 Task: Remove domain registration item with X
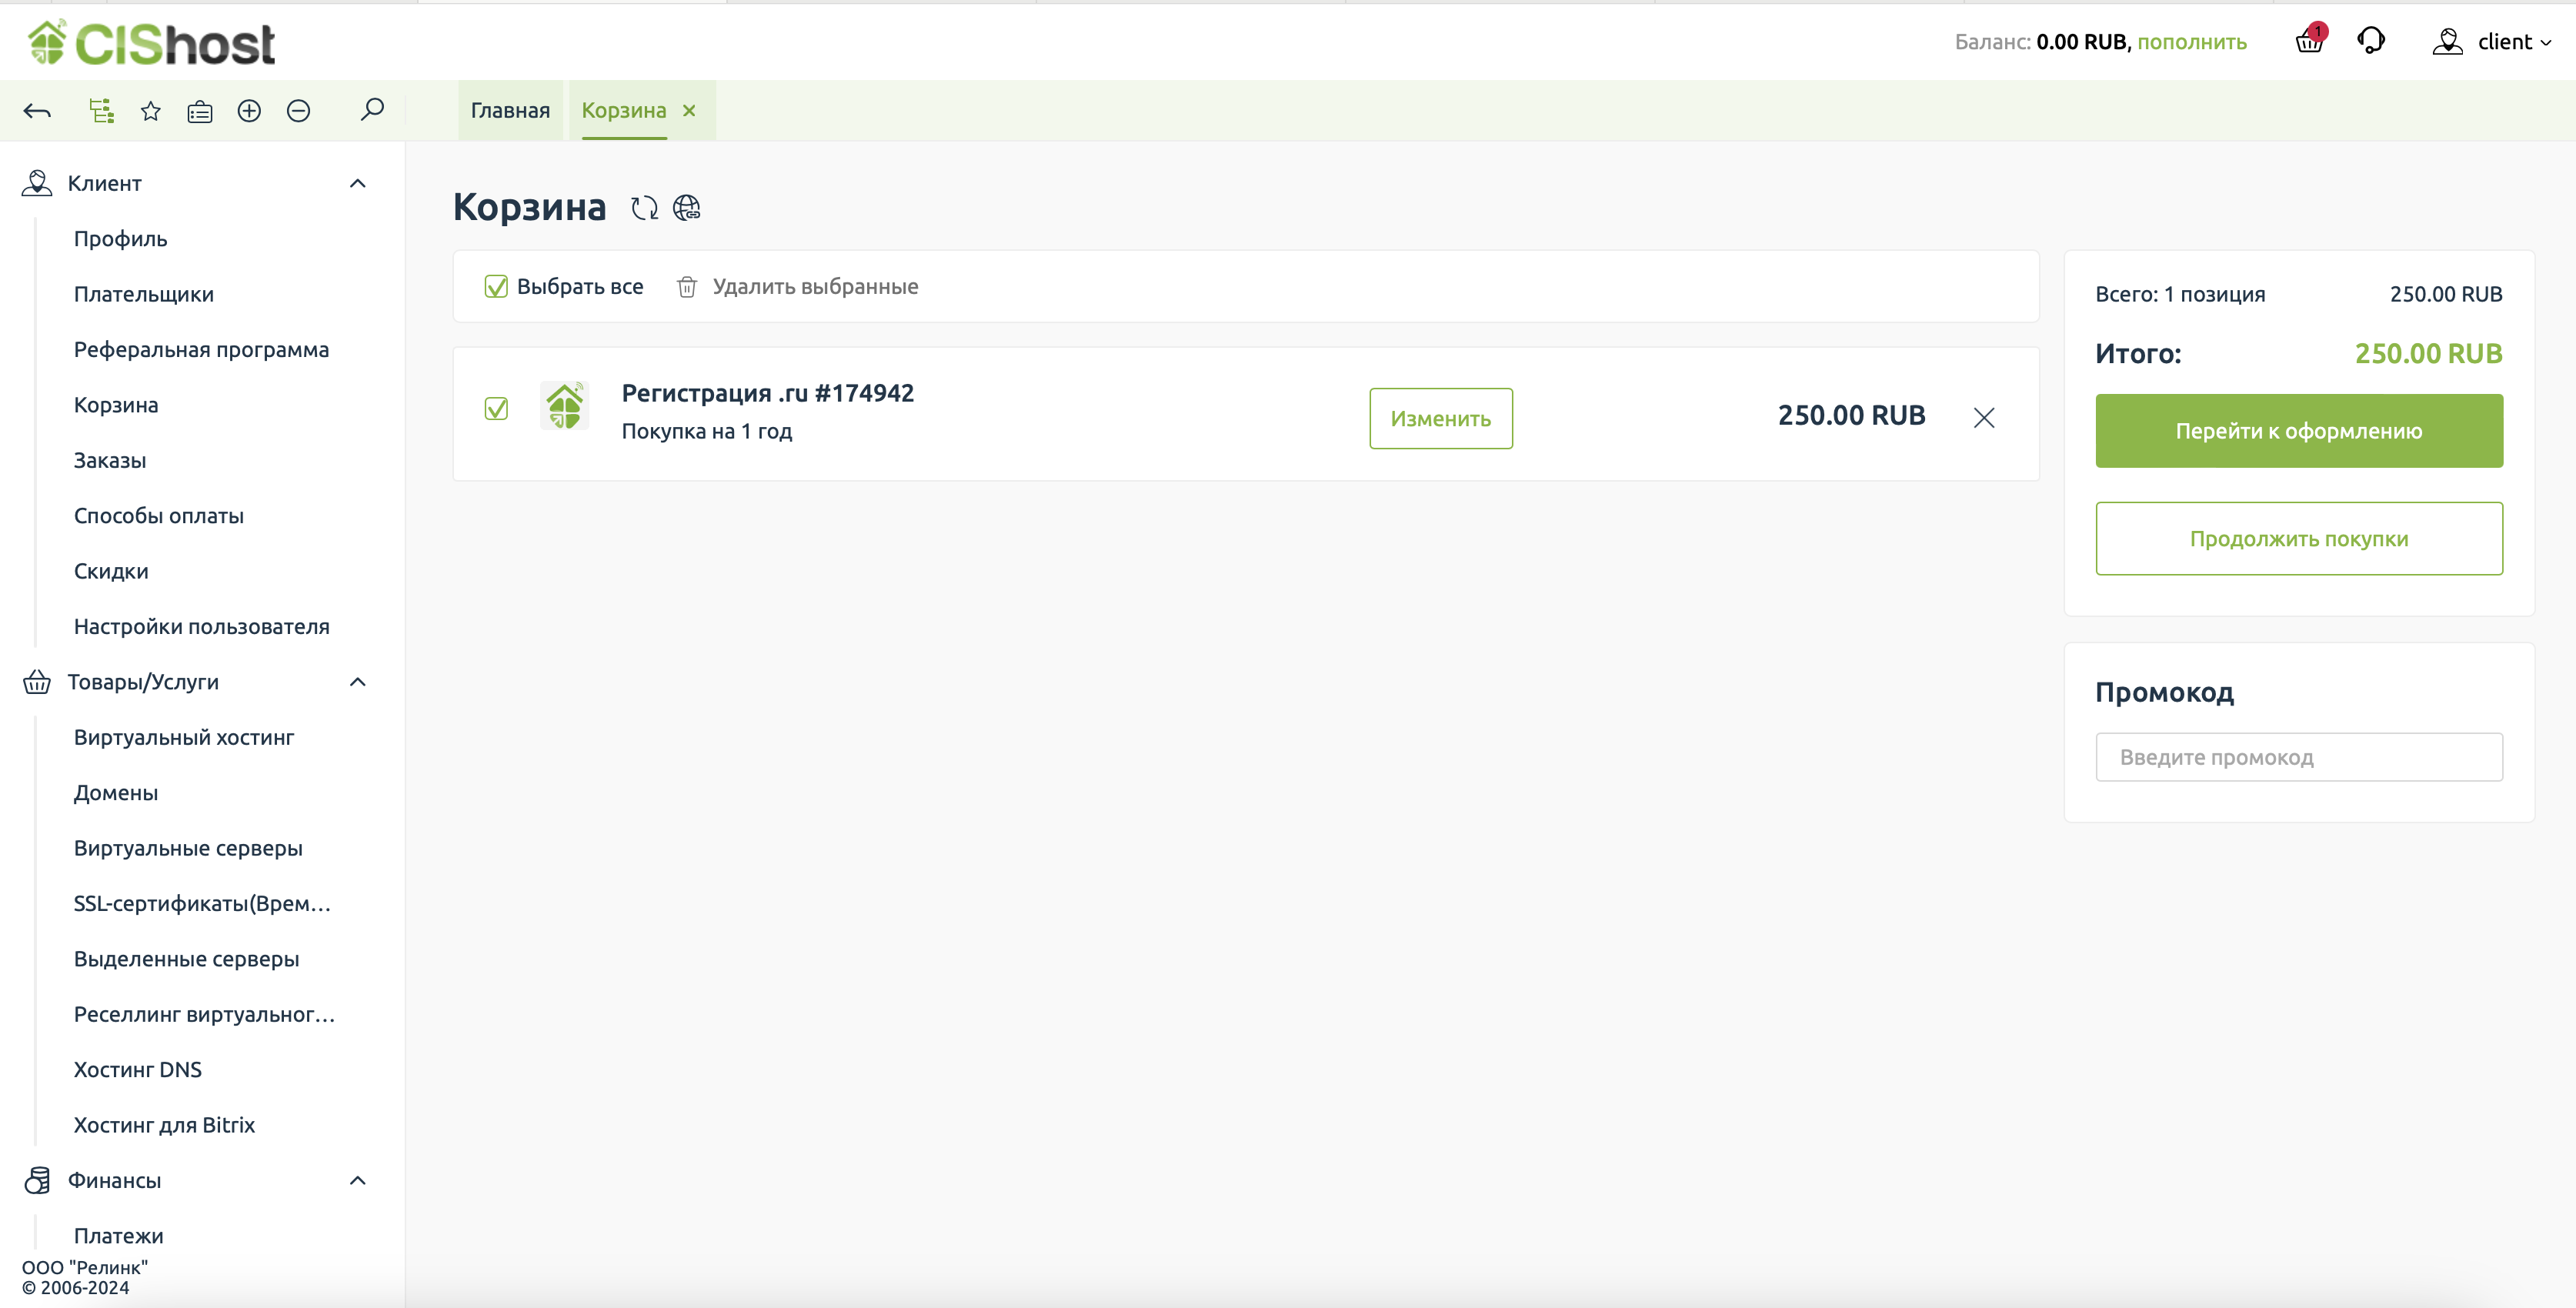pyautogui.click(x=1984, y=417)
